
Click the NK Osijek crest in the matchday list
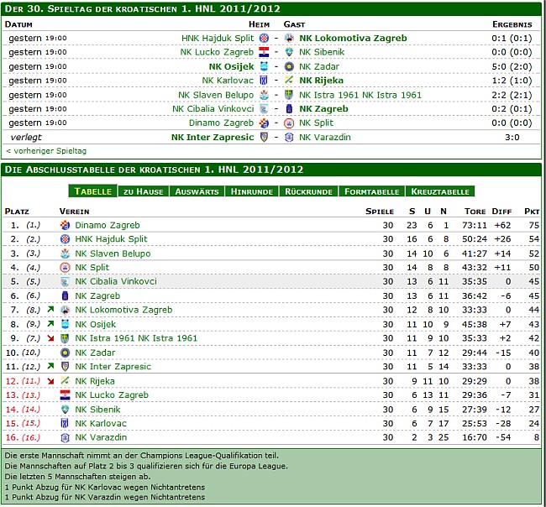264,66
